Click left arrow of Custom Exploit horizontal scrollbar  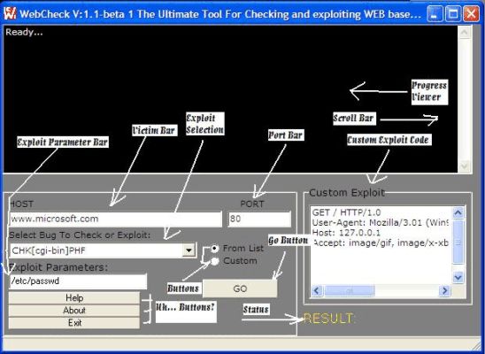317,290
